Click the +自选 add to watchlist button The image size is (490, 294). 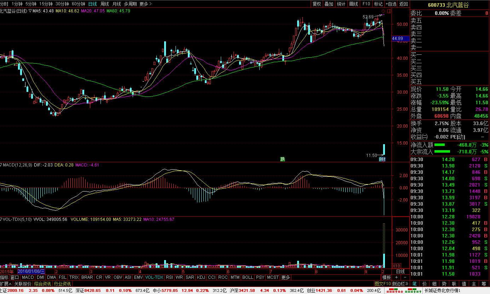[391, 4]
